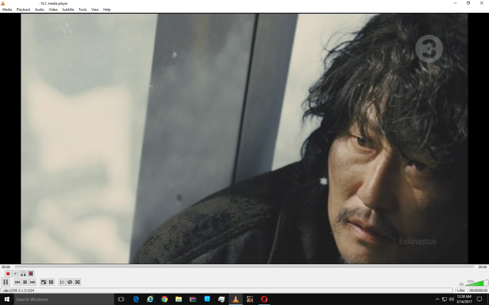Mute audio using VLC speaker icon
The height and width of the screenshot is (305, 489).
click(461, 284)
